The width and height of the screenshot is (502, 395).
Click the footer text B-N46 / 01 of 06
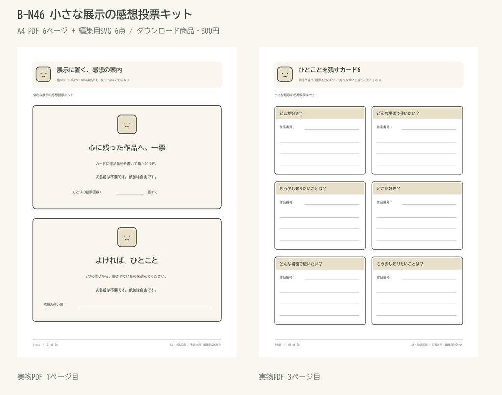click(x=45, y=345)
